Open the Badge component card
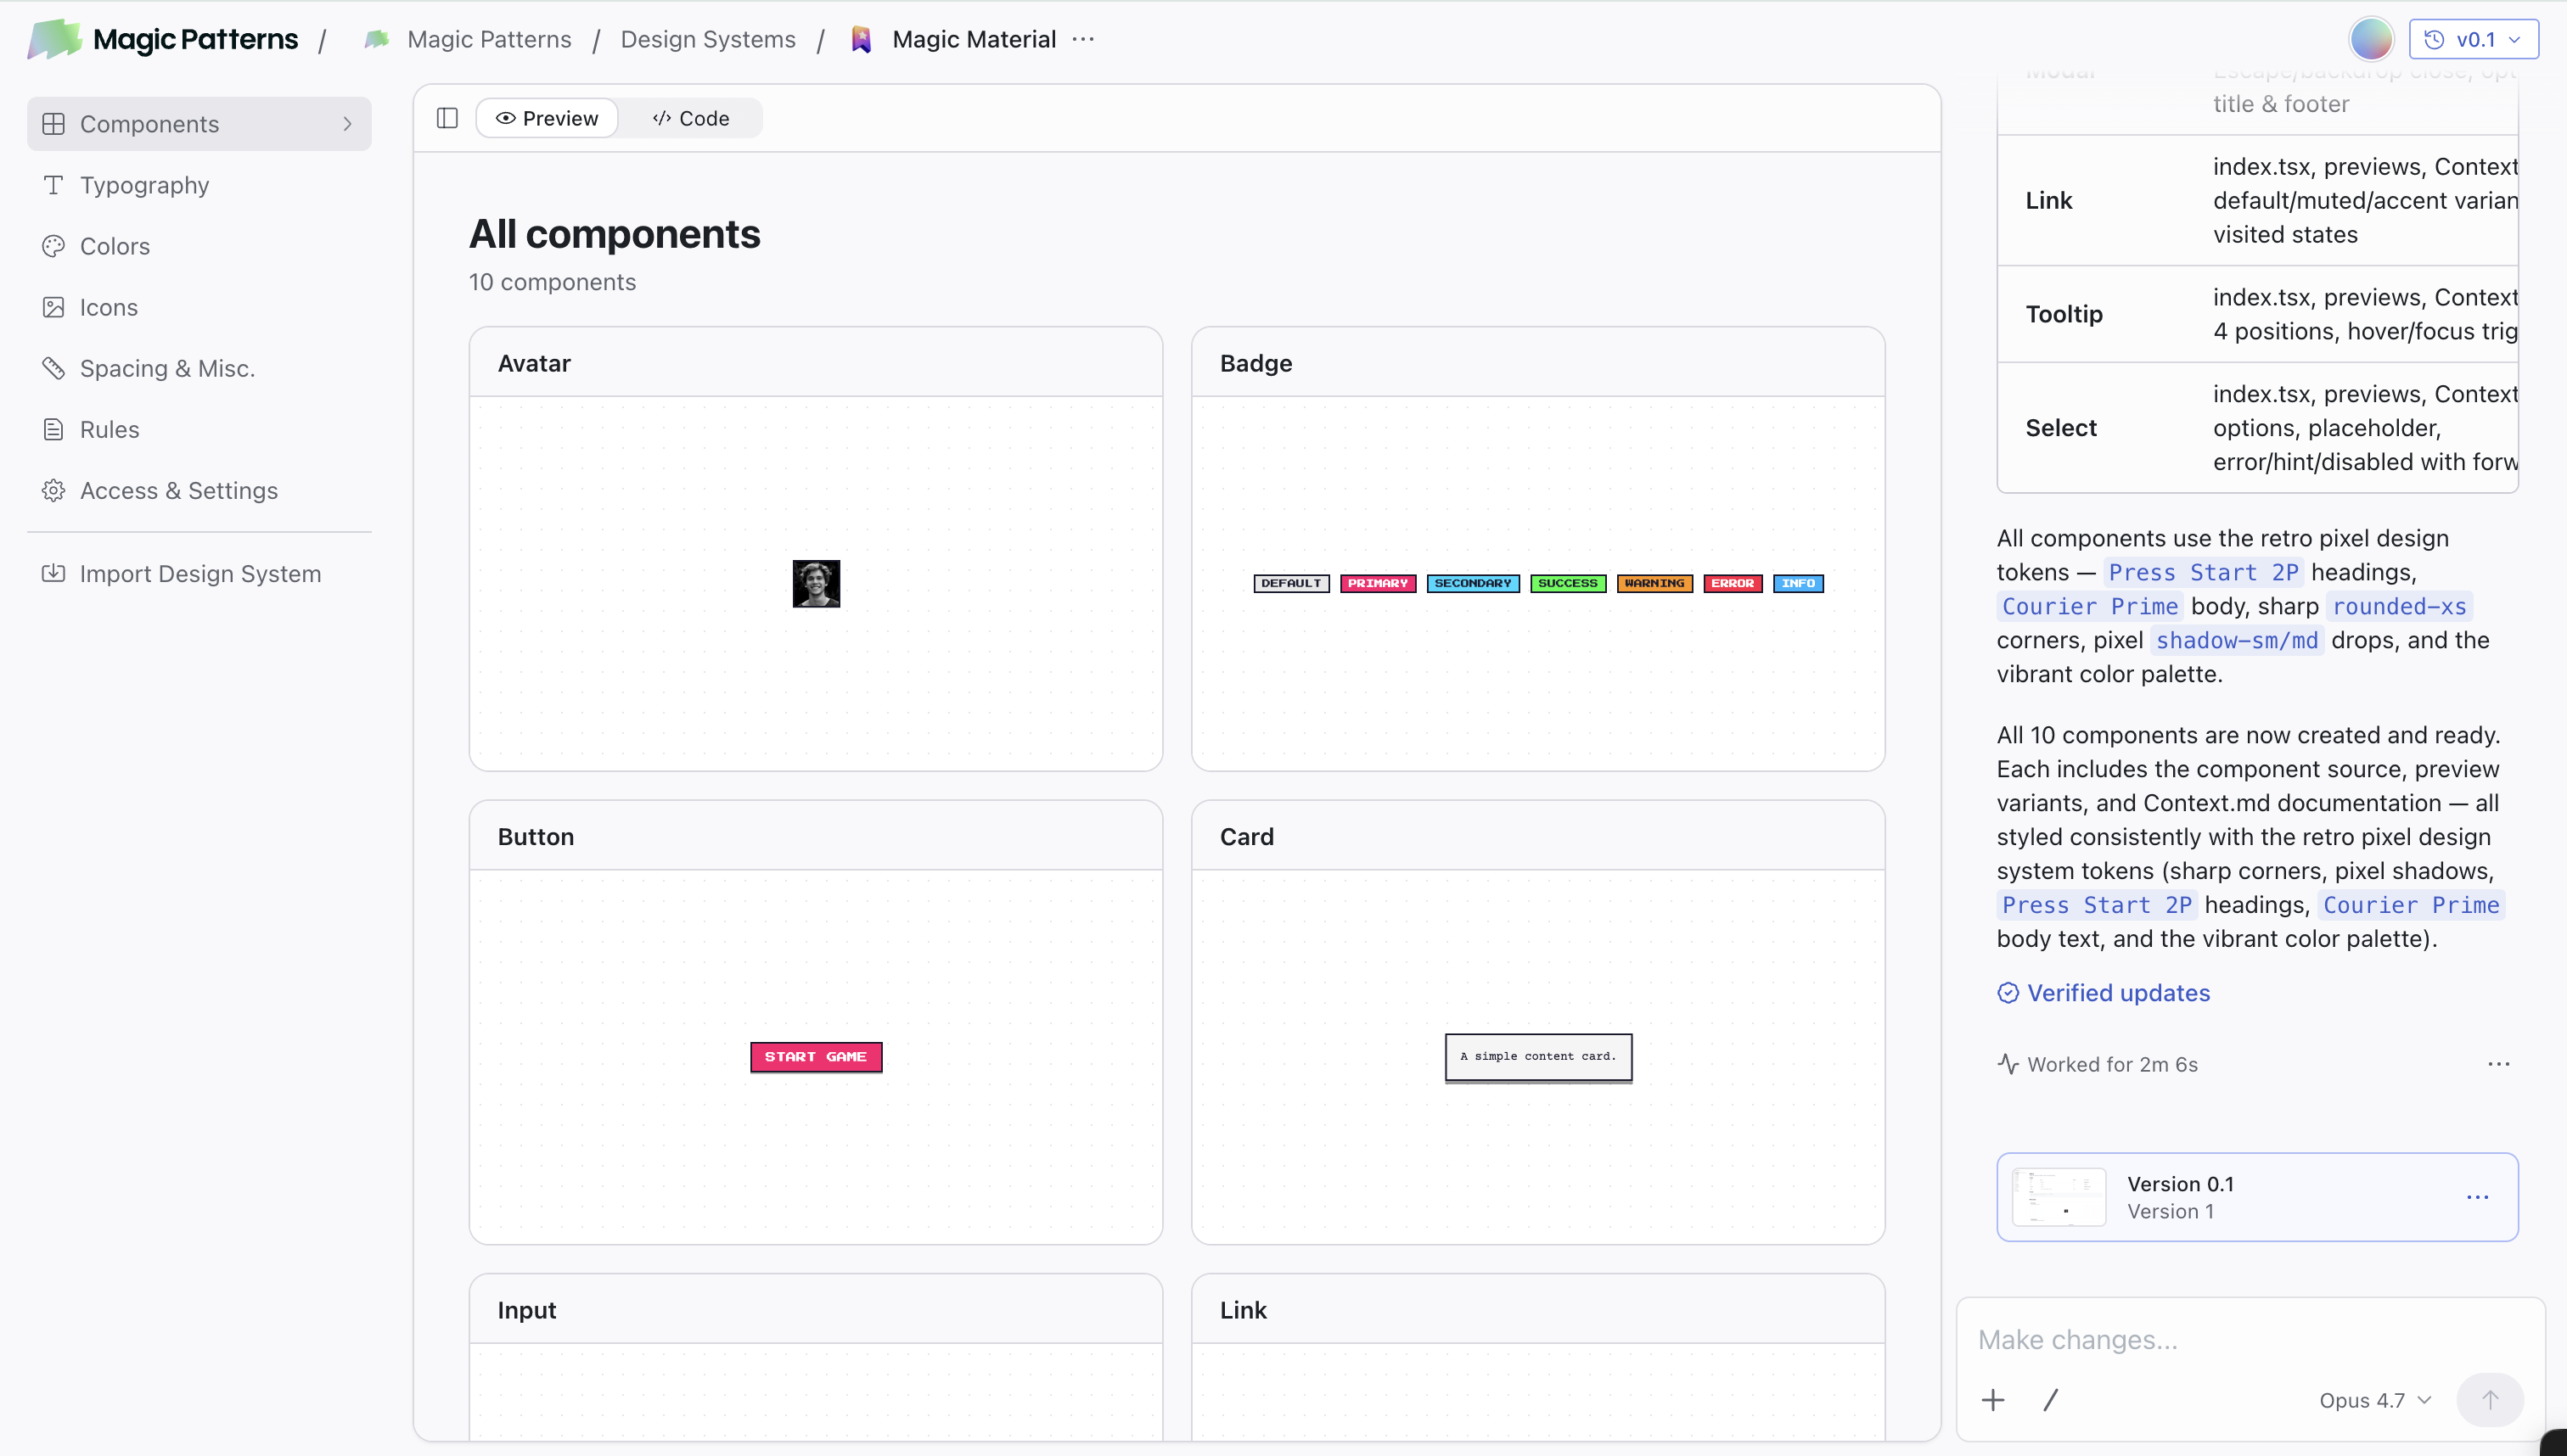2567x1456 pixels. point(1537,549)
